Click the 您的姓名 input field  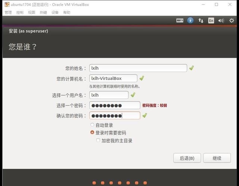coord(138,68)
